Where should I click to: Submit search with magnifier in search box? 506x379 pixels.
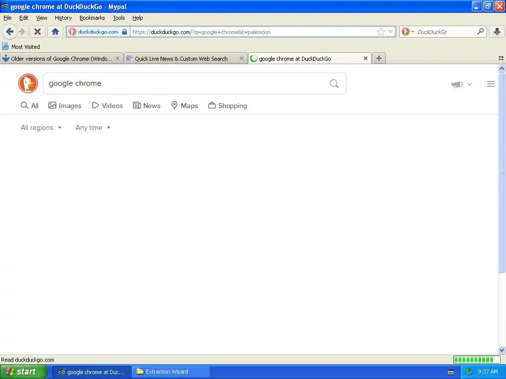click(x=334, y=83)
